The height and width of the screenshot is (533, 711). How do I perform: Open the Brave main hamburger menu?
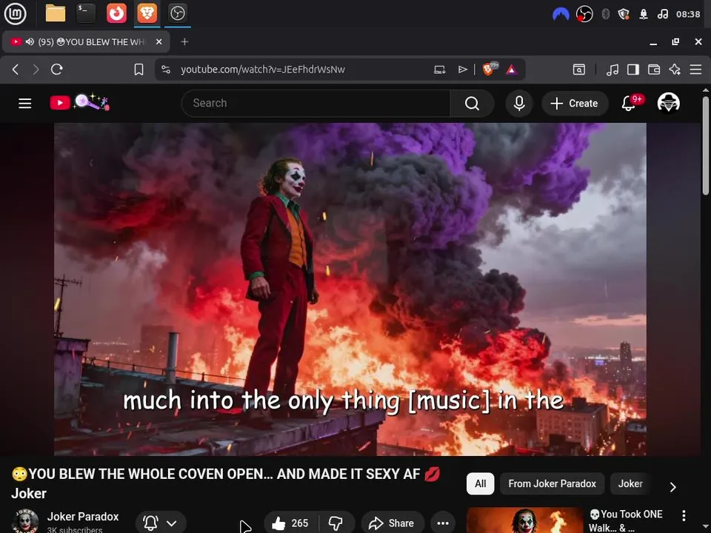pos(695,70)
